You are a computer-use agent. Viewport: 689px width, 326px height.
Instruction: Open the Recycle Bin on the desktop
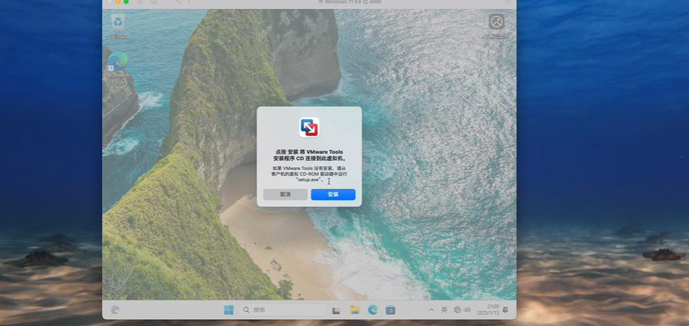tap(118, 26)
